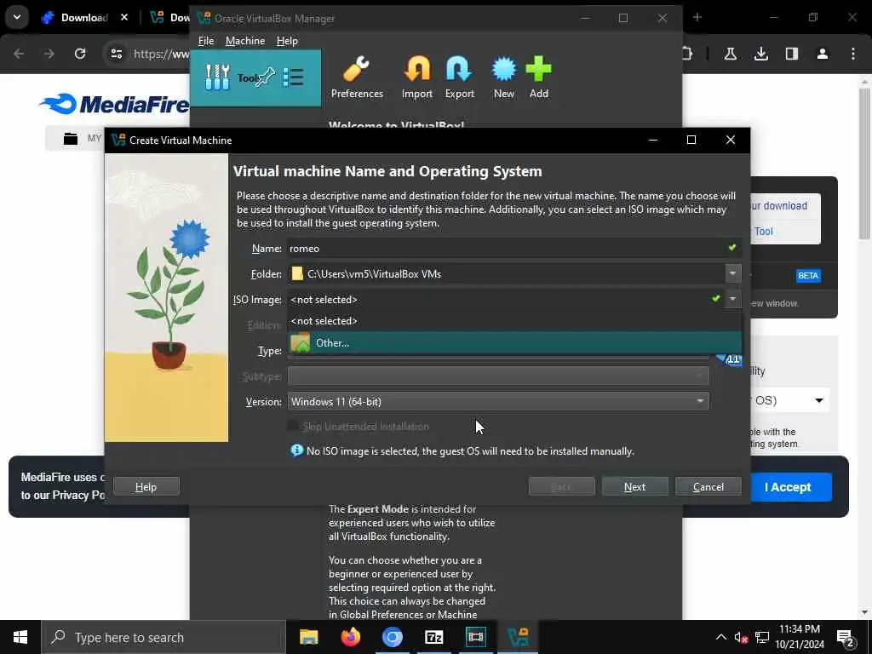Screen dimensions: 872x654
Task: Open the Help menu in VirtualBox Manager
Action: coord(287,41)
